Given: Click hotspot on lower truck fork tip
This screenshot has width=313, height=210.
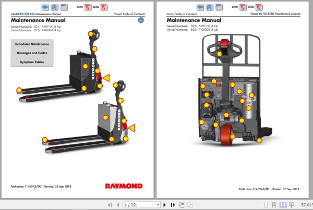Looking at the screenshot, I should point(45,140).
